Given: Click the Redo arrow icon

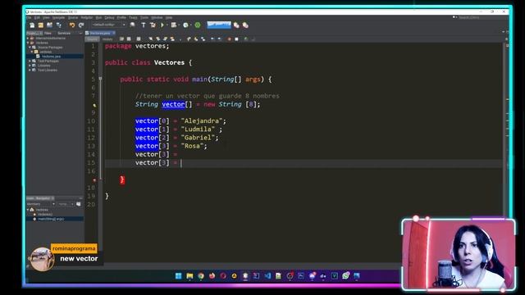Looking at the screenshot, I should [x=81, y=25].
